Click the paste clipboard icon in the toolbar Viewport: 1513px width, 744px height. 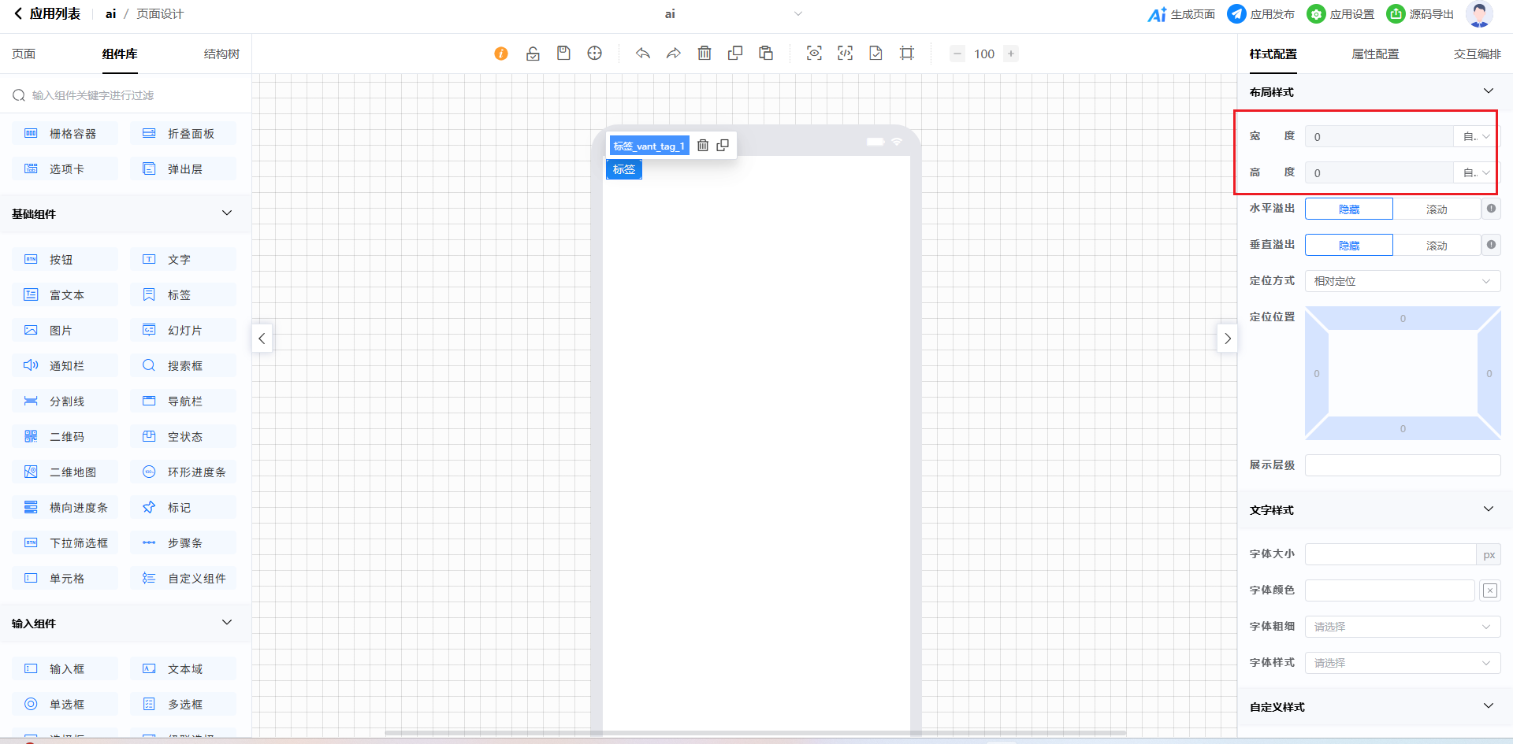[x=766, y=54]
